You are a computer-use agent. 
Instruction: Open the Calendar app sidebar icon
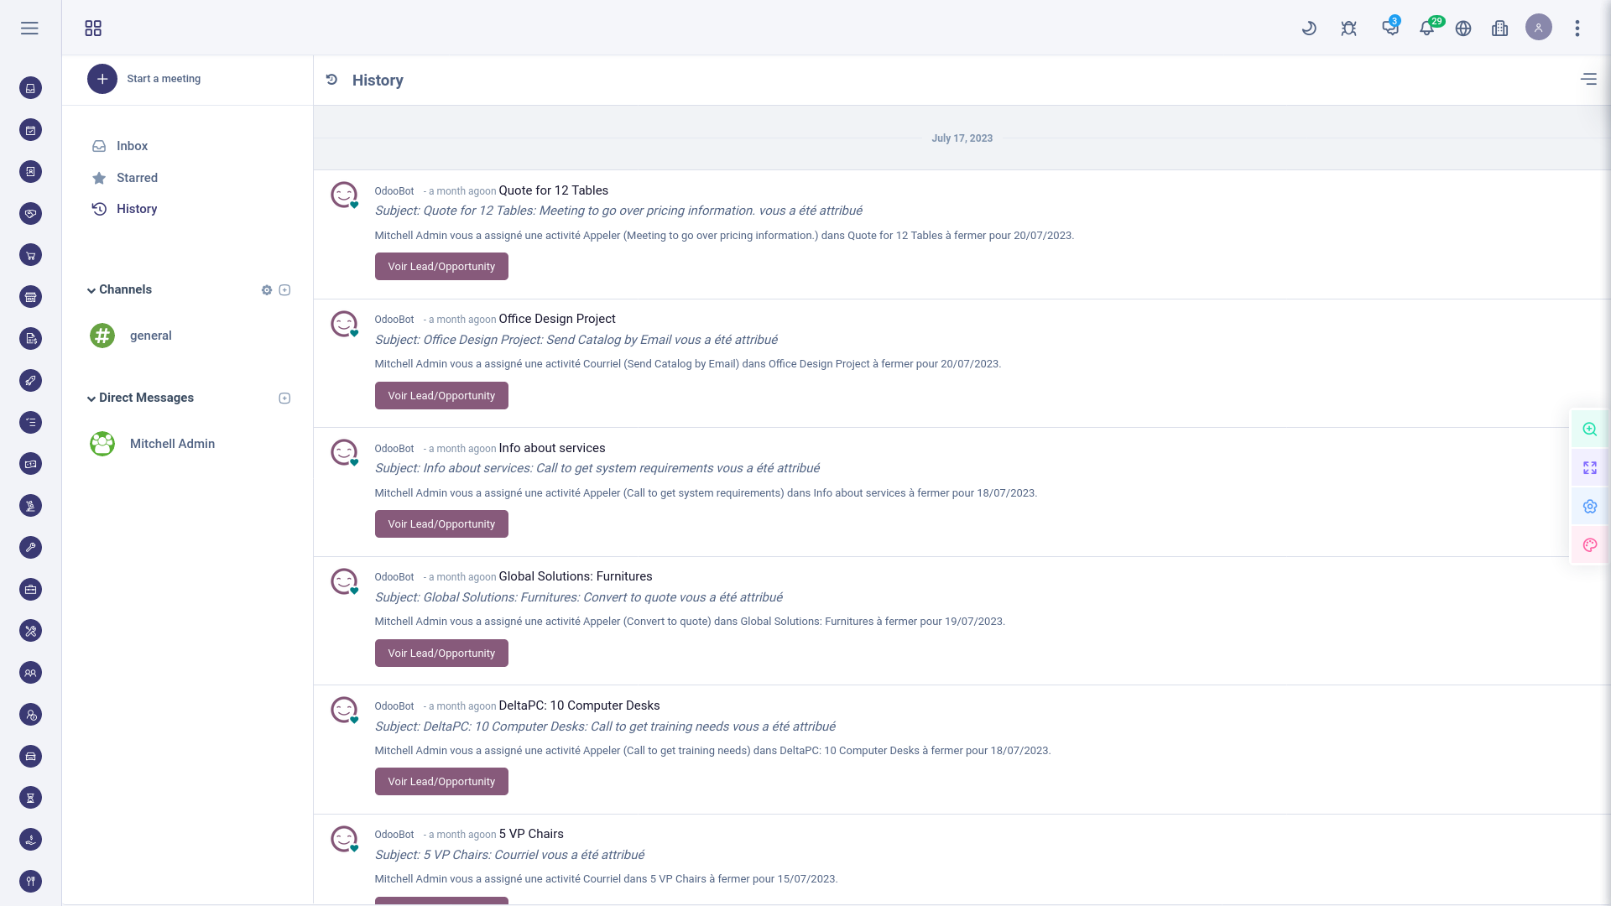(30, 130)
